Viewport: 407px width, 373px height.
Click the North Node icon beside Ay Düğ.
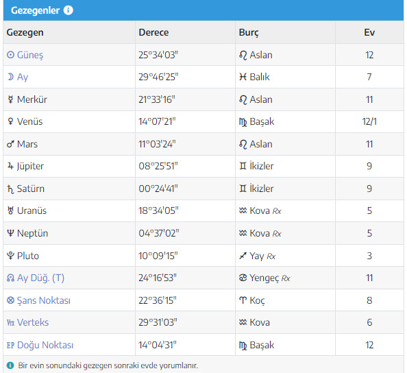point(10,278)
